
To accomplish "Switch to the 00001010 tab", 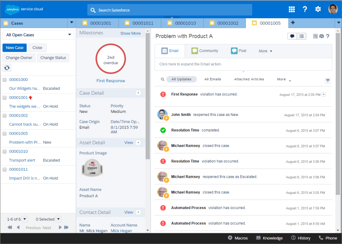I will pyautogui.click(x=182, y=23).
